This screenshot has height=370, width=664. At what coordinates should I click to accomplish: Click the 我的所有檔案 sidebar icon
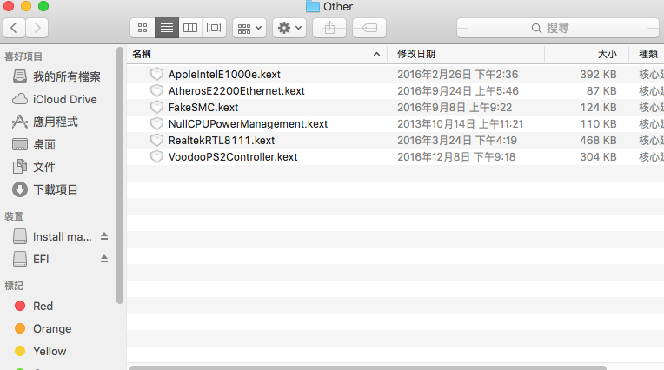tap(20, 76)
